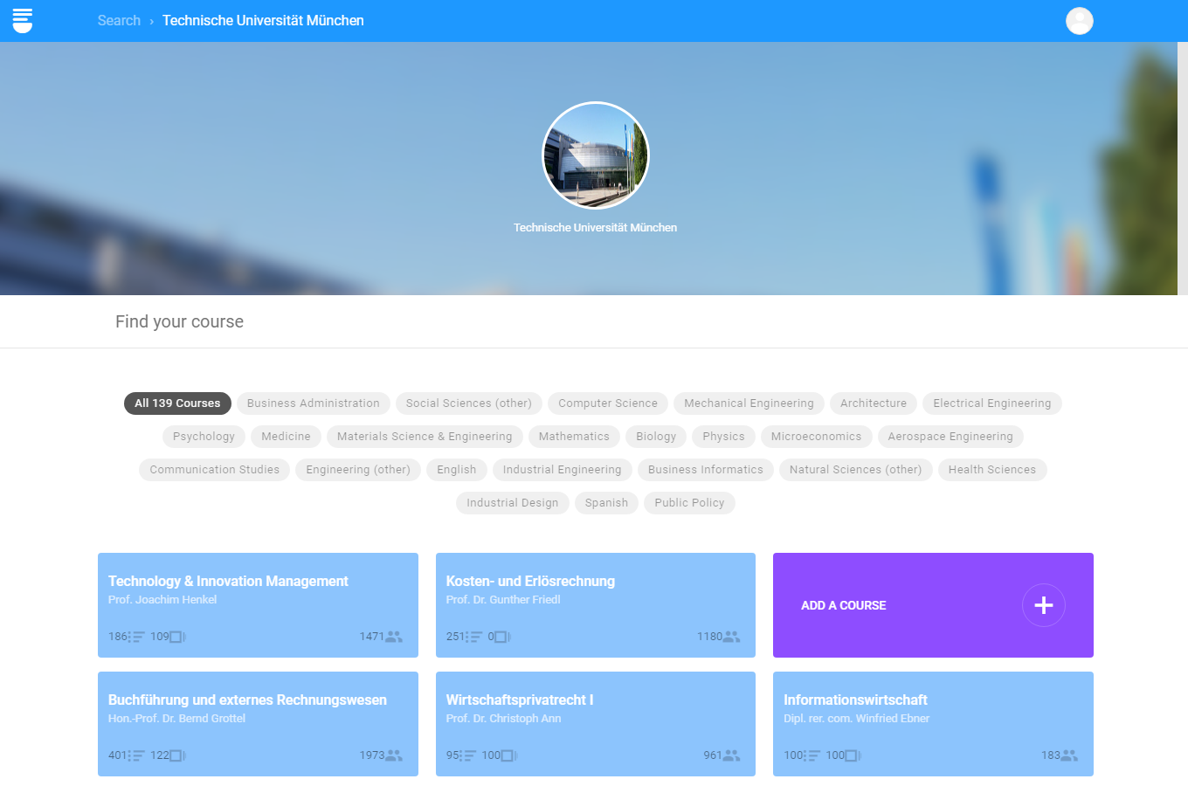This screenshot has height=786, width=1188.
Task: Filter by Communication Studies
Action: (215, 470)
